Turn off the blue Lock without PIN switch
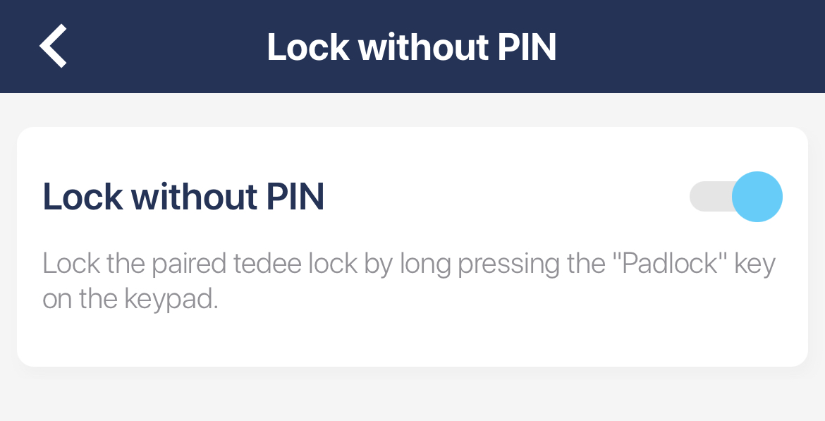Image resolution: width=825 pixels, height=421 pixels. (735, 196)
